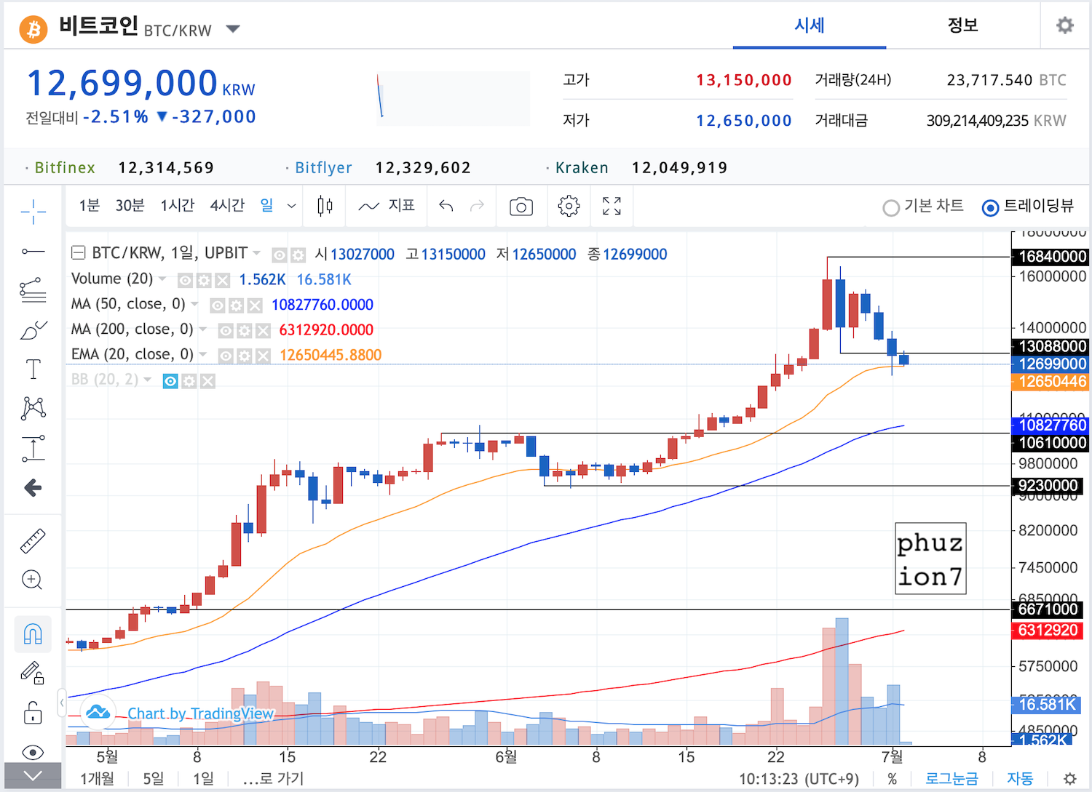Set the date range to 1개월
Screen dimensions: 1092x792
(97, 778)
